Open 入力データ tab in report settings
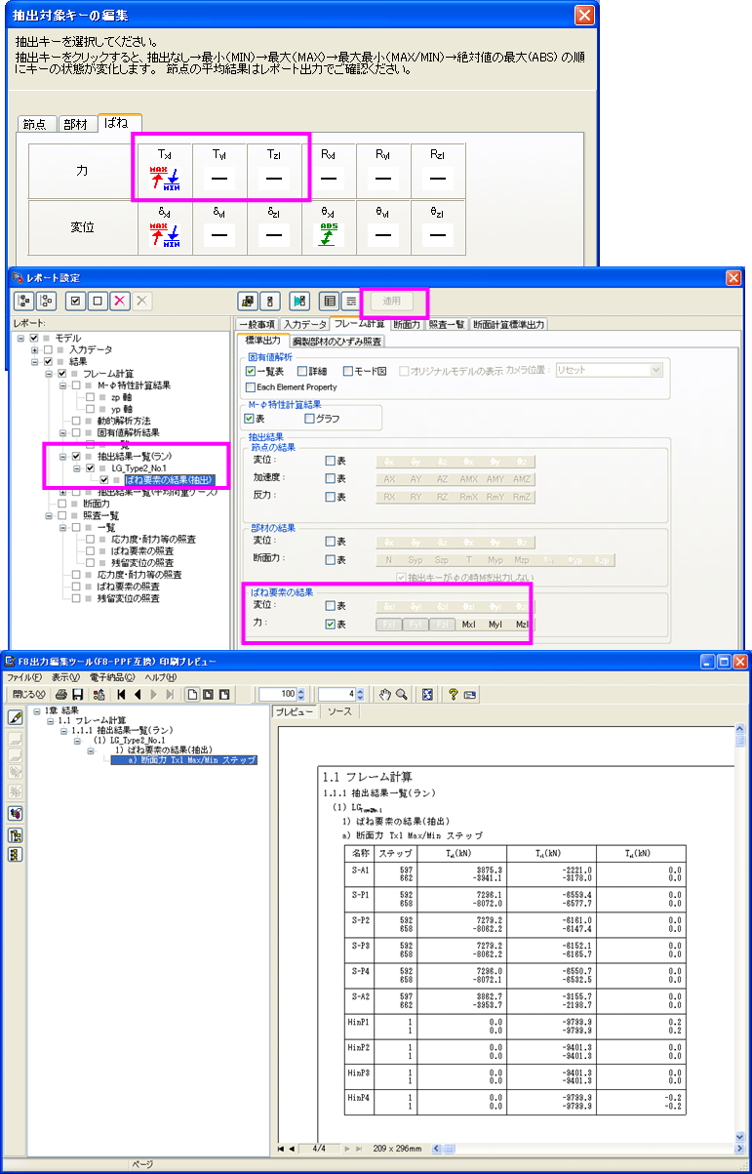This screenshot has height=1174, width=752. click(304, 324)
